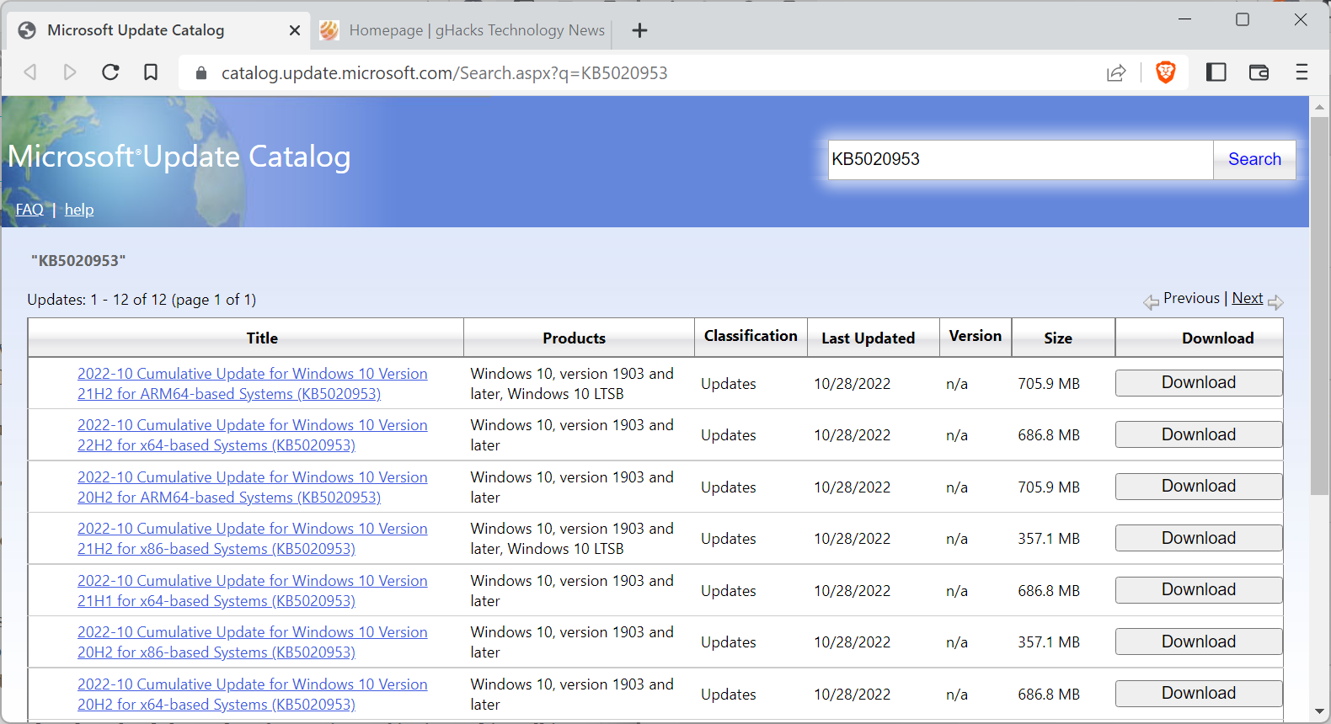The image size is (1331, 724).
Task: Click the 357.1 MB size in 20H2 x86 row
Action: pyautogui.click(x=1049, y=642)
